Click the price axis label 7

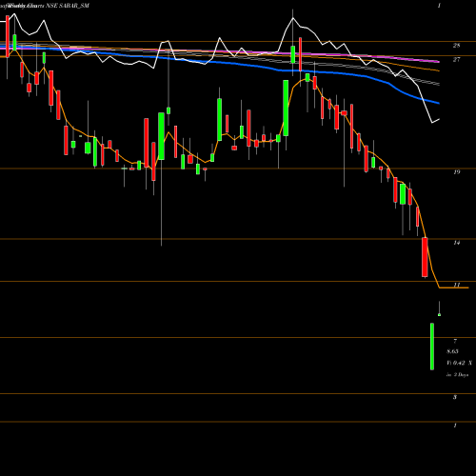(x=455, y=342)
